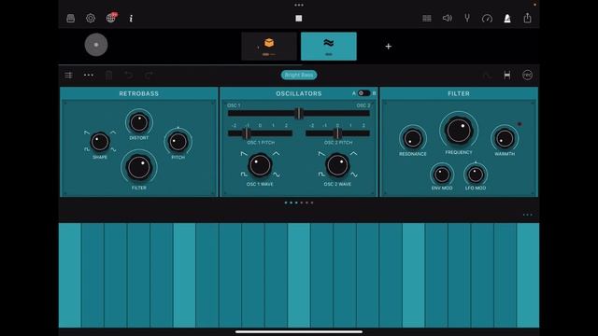Screen dimensions: 598x336
Task: Open the projects drawer icon
Action: (x=71, y=19)
